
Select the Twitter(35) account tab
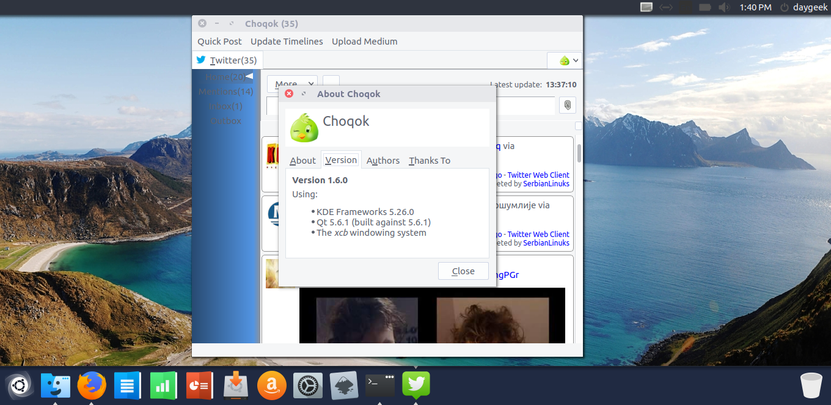(x=227, y=60)
